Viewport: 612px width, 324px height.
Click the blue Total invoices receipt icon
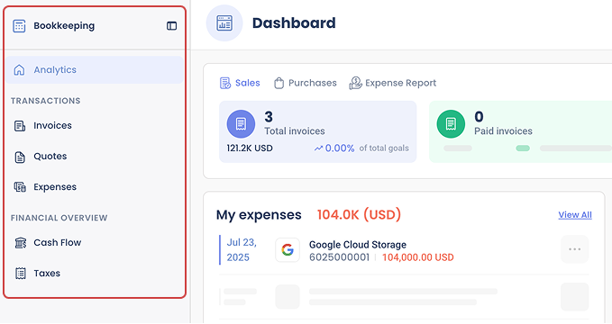241,124
